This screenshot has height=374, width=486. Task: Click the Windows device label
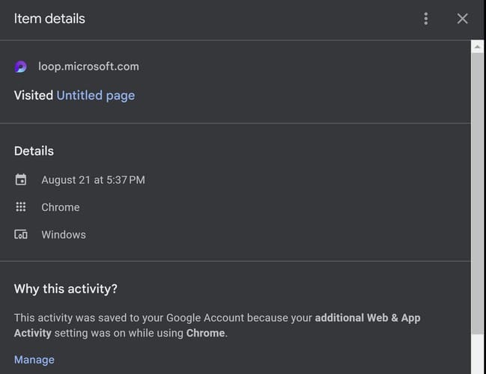coord(64,235)
